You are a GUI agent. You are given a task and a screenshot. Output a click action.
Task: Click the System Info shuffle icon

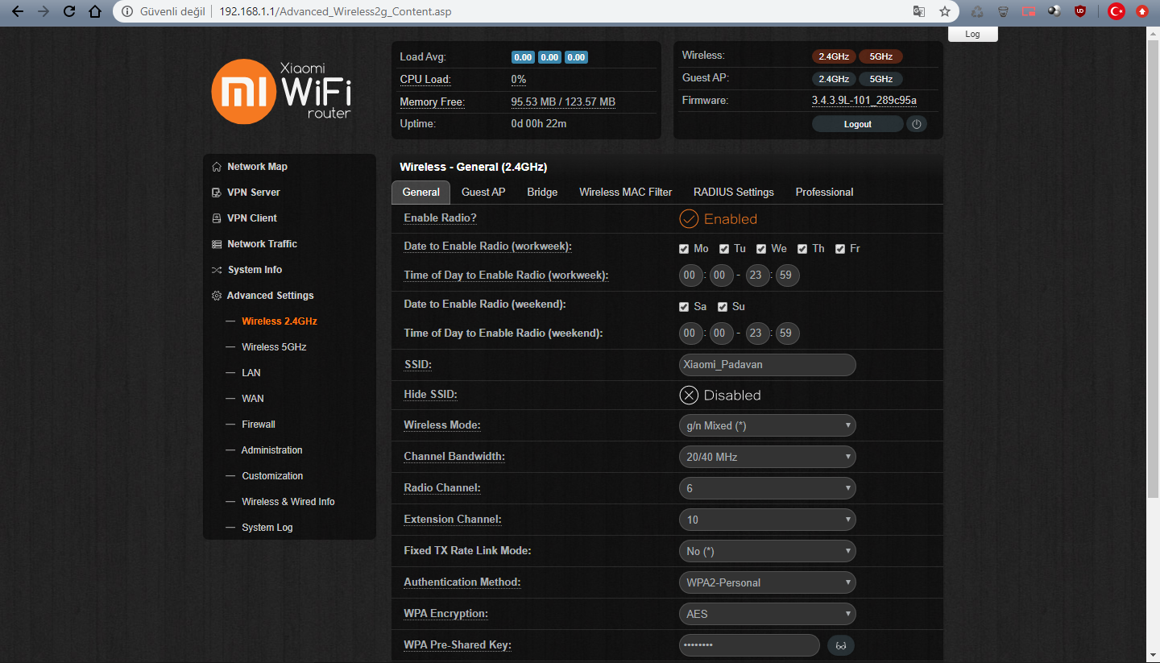click(x=217, y=270)
